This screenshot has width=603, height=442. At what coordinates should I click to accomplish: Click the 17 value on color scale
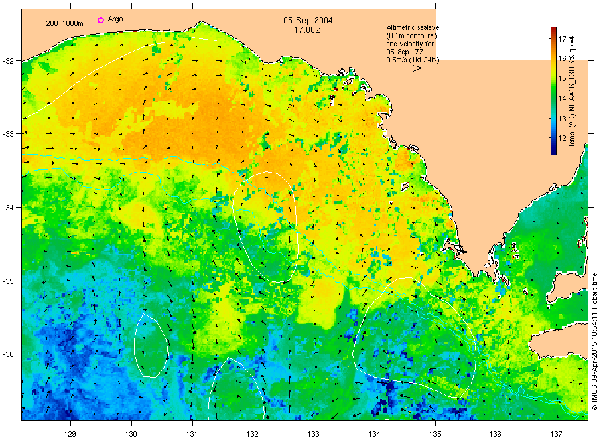pyautogui.click(x=562, y=39)
